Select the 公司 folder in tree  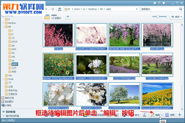[x=9, y=87]
